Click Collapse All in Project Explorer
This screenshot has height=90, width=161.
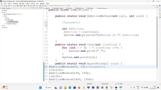[32, 8]
